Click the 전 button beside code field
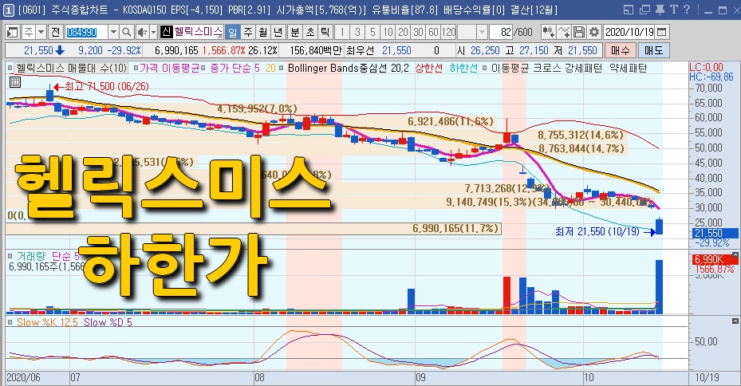 [56, 32]
